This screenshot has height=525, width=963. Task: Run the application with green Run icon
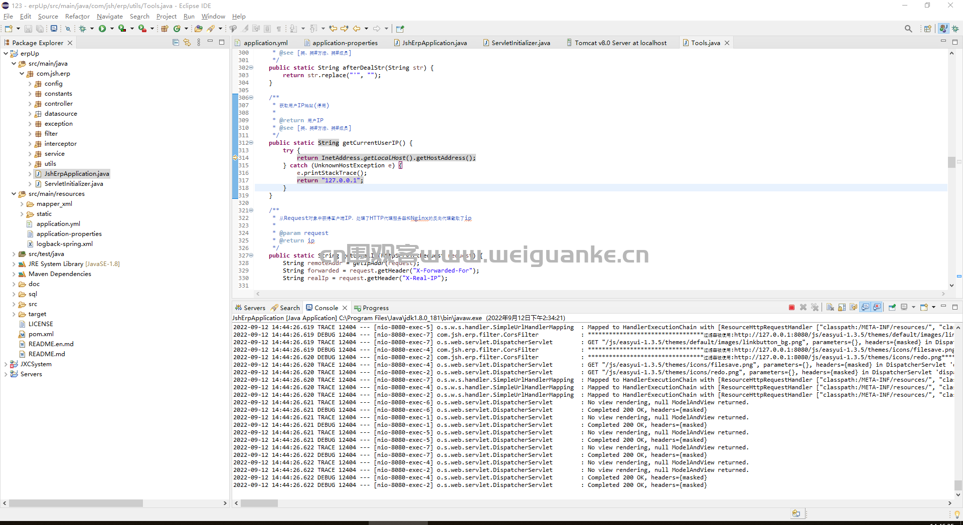(x=102, y=29)
